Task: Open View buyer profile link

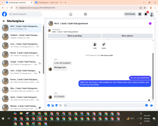Action: point(106,55)
